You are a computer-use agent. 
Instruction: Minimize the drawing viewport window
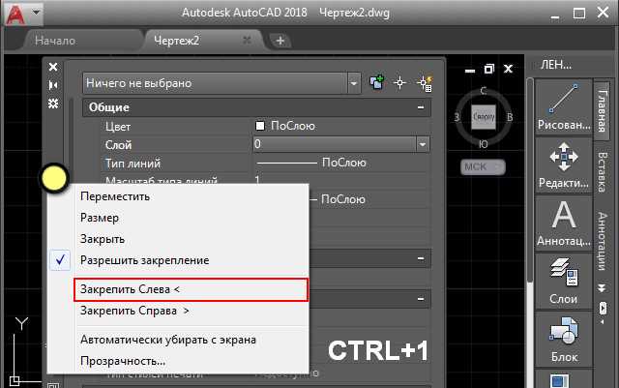click(470, 71)
